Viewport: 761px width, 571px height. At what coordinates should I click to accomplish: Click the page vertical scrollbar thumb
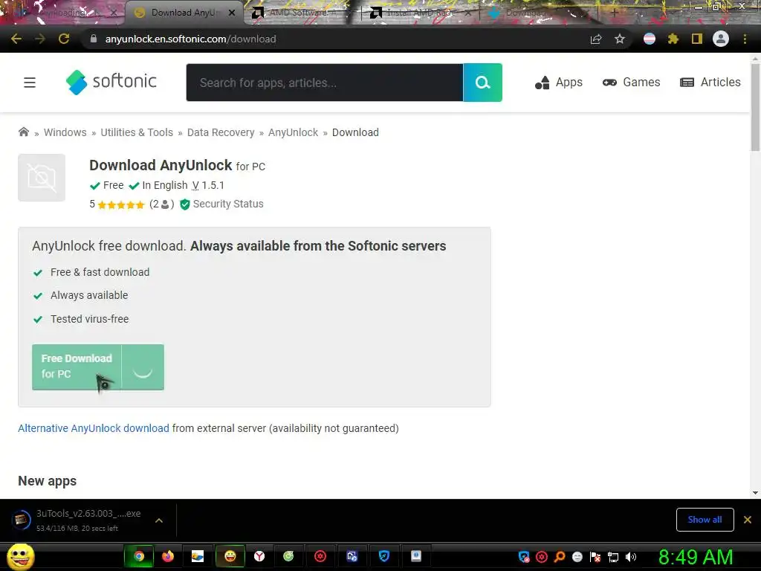755,107
